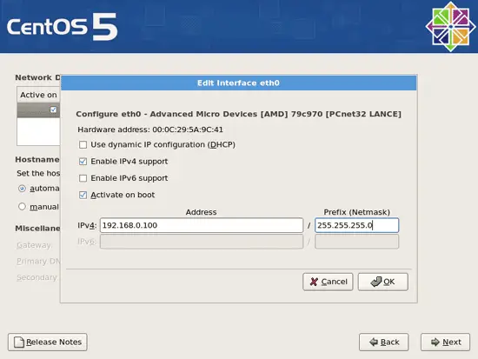Image resolution: width=478 pixels, height=359 pixels.
Task: Click the Prefix (Netmask) column label
Action: pos(356,212)
